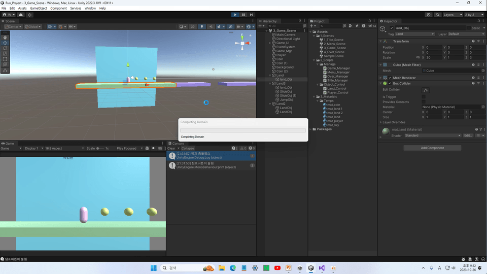The width and height of the screenshot is (487, 274).
Task: Open the Unity cloud services icon
Action: (x=21, y=15)
